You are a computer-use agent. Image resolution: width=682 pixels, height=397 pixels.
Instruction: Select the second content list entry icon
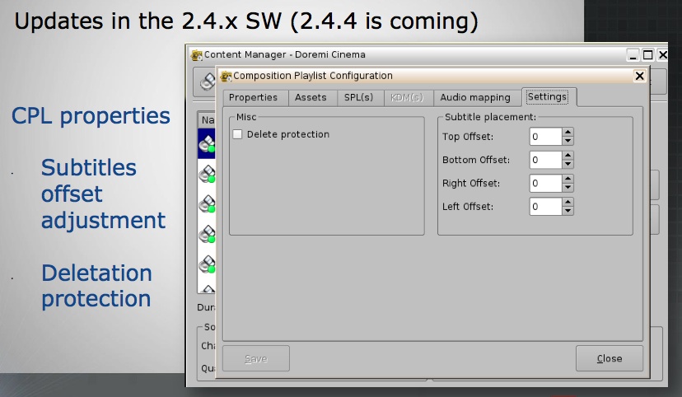(207, 174)
